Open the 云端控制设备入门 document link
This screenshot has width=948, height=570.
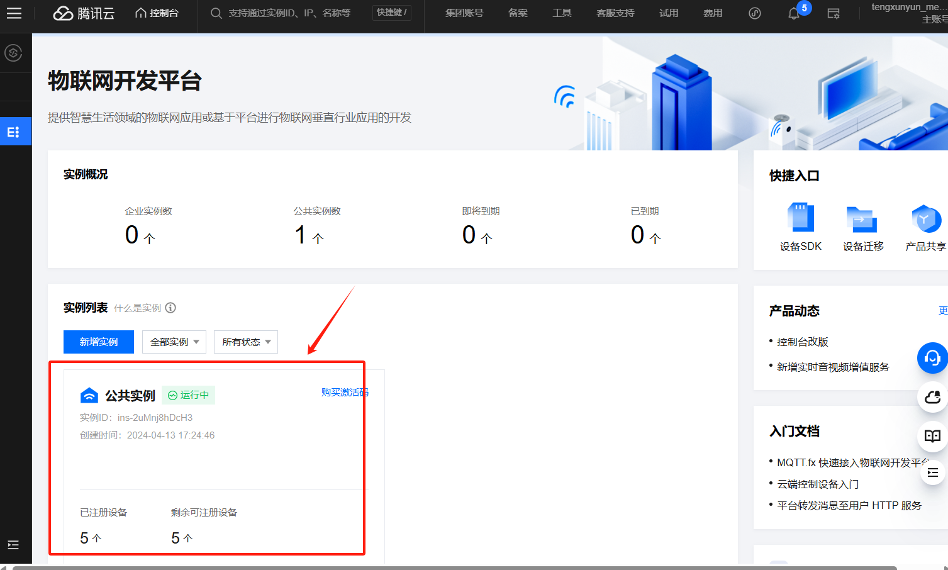pyautogui.click(x=818, y=484)
